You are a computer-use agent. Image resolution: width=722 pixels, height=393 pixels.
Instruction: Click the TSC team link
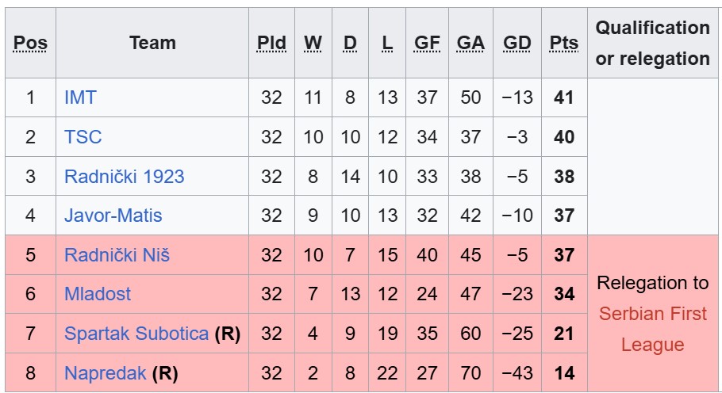[83, 137]
